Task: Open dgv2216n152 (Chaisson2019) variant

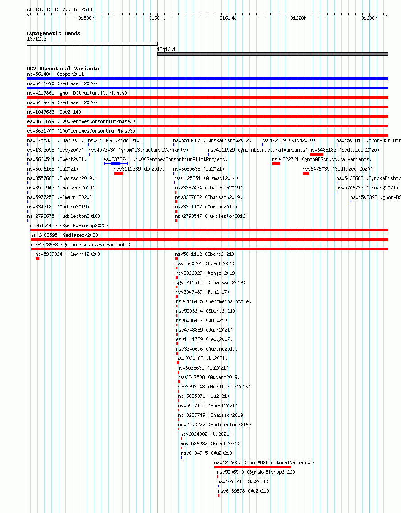Action: (x=210, y=283)
